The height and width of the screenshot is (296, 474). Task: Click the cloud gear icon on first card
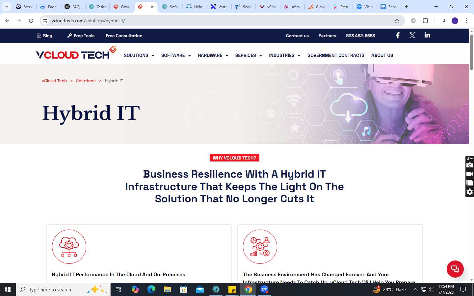pyautogui.click(x=69, y=247)
